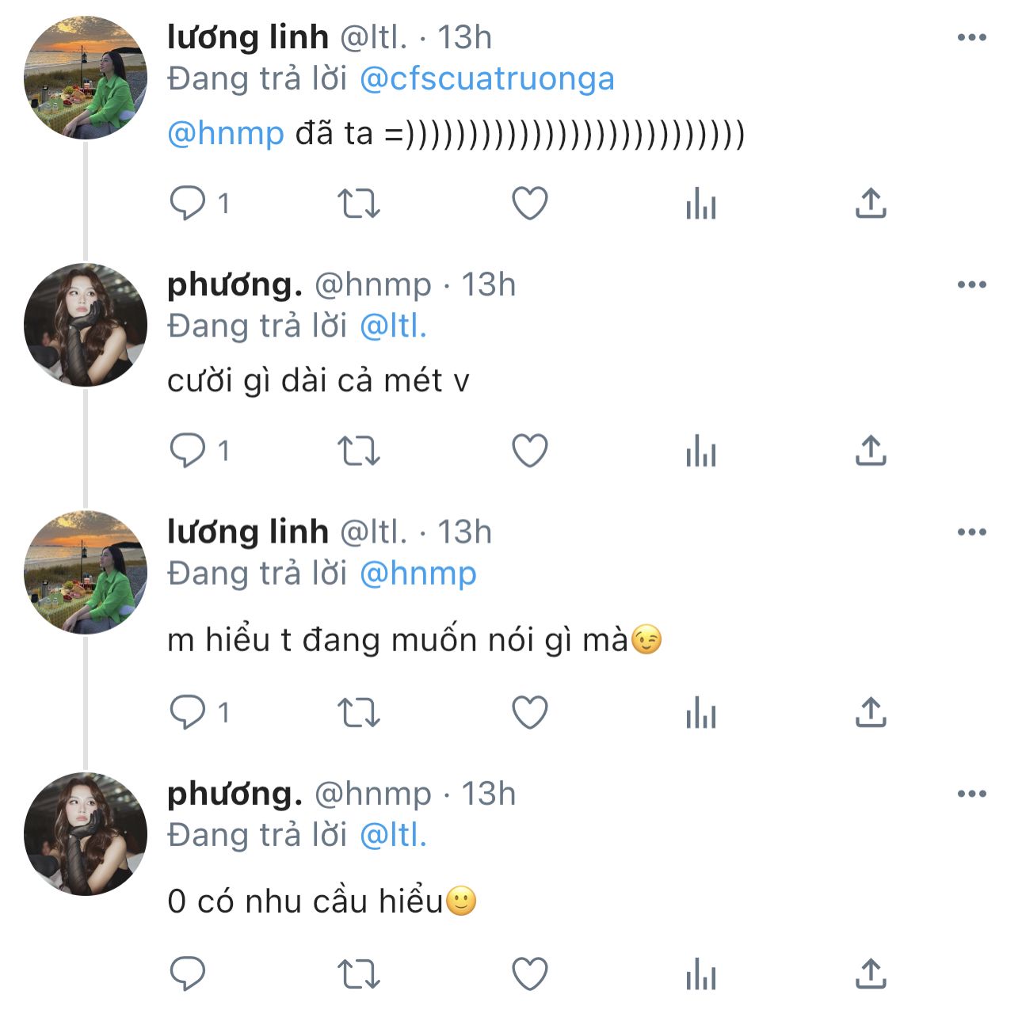Open phương's avatar on 'cười gì' tweet
1022x1010 pixels.
click(86, 325)
